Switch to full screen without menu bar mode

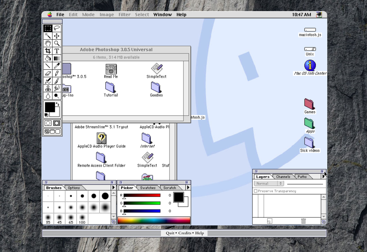click(58, 132)
